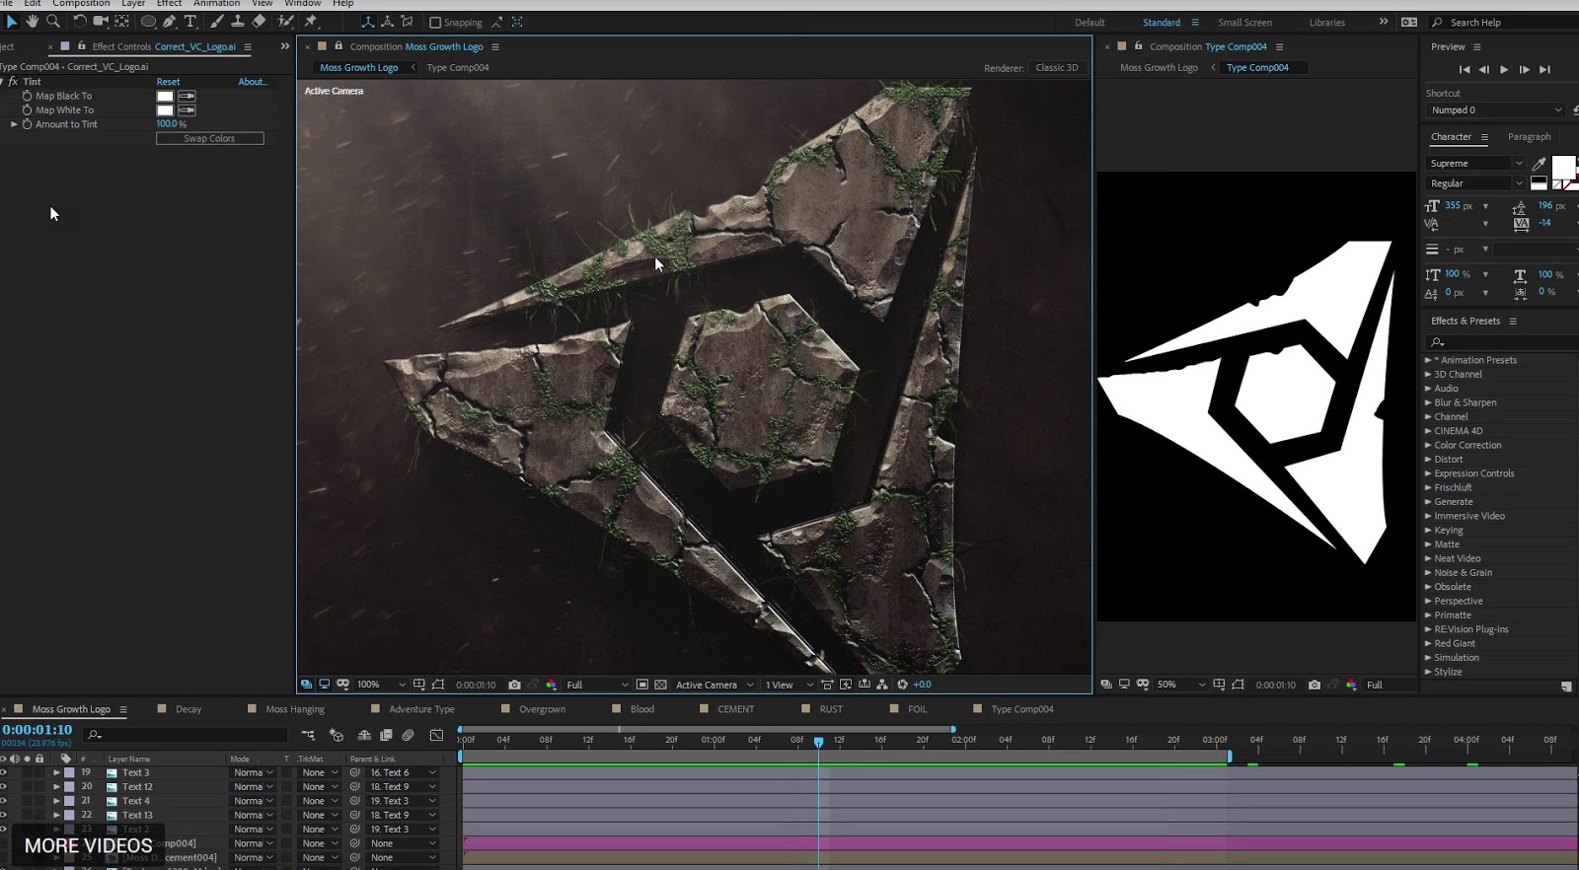Pick the Eraser tool

(x=259, y=21)
